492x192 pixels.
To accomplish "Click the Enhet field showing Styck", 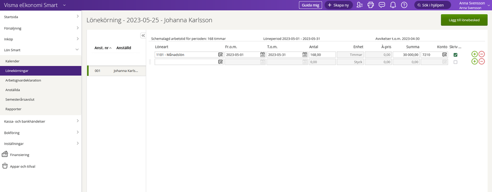I will click(350, 62).
